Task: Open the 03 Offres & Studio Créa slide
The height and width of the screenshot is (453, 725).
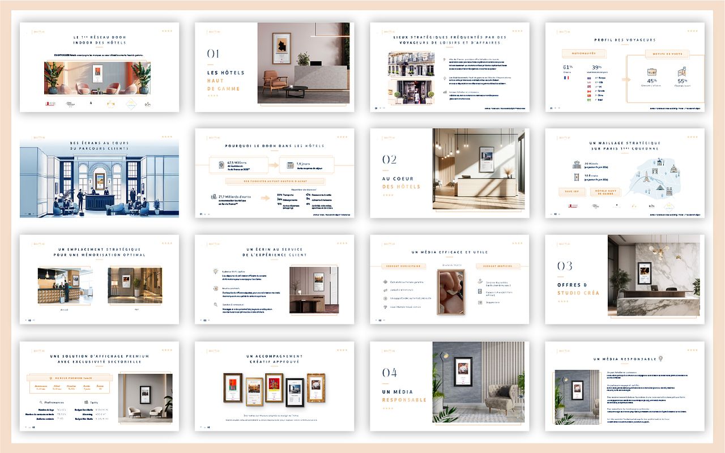Action: [625, 279]
